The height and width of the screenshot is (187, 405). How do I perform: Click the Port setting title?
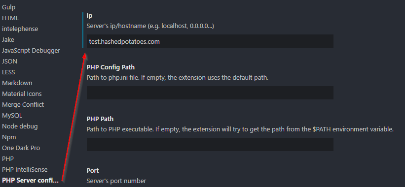[93, 171]
